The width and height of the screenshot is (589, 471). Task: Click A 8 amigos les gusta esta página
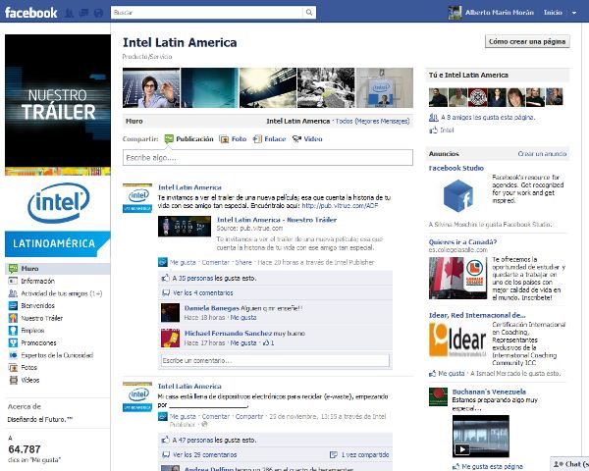[x=488, y=117]
